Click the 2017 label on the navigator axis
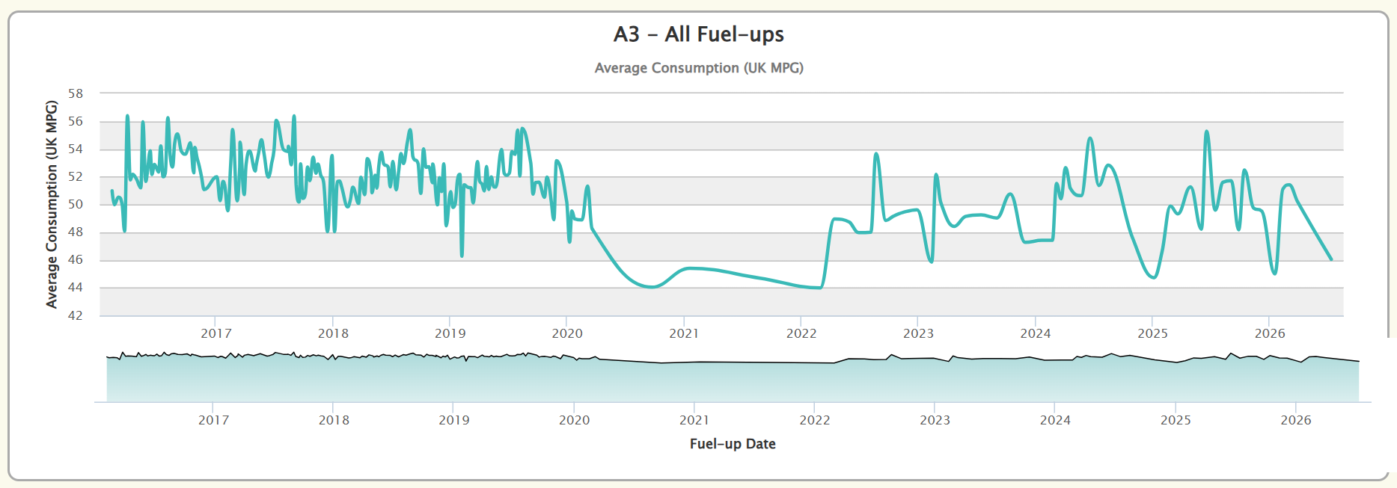 click(x=213, y=420)
